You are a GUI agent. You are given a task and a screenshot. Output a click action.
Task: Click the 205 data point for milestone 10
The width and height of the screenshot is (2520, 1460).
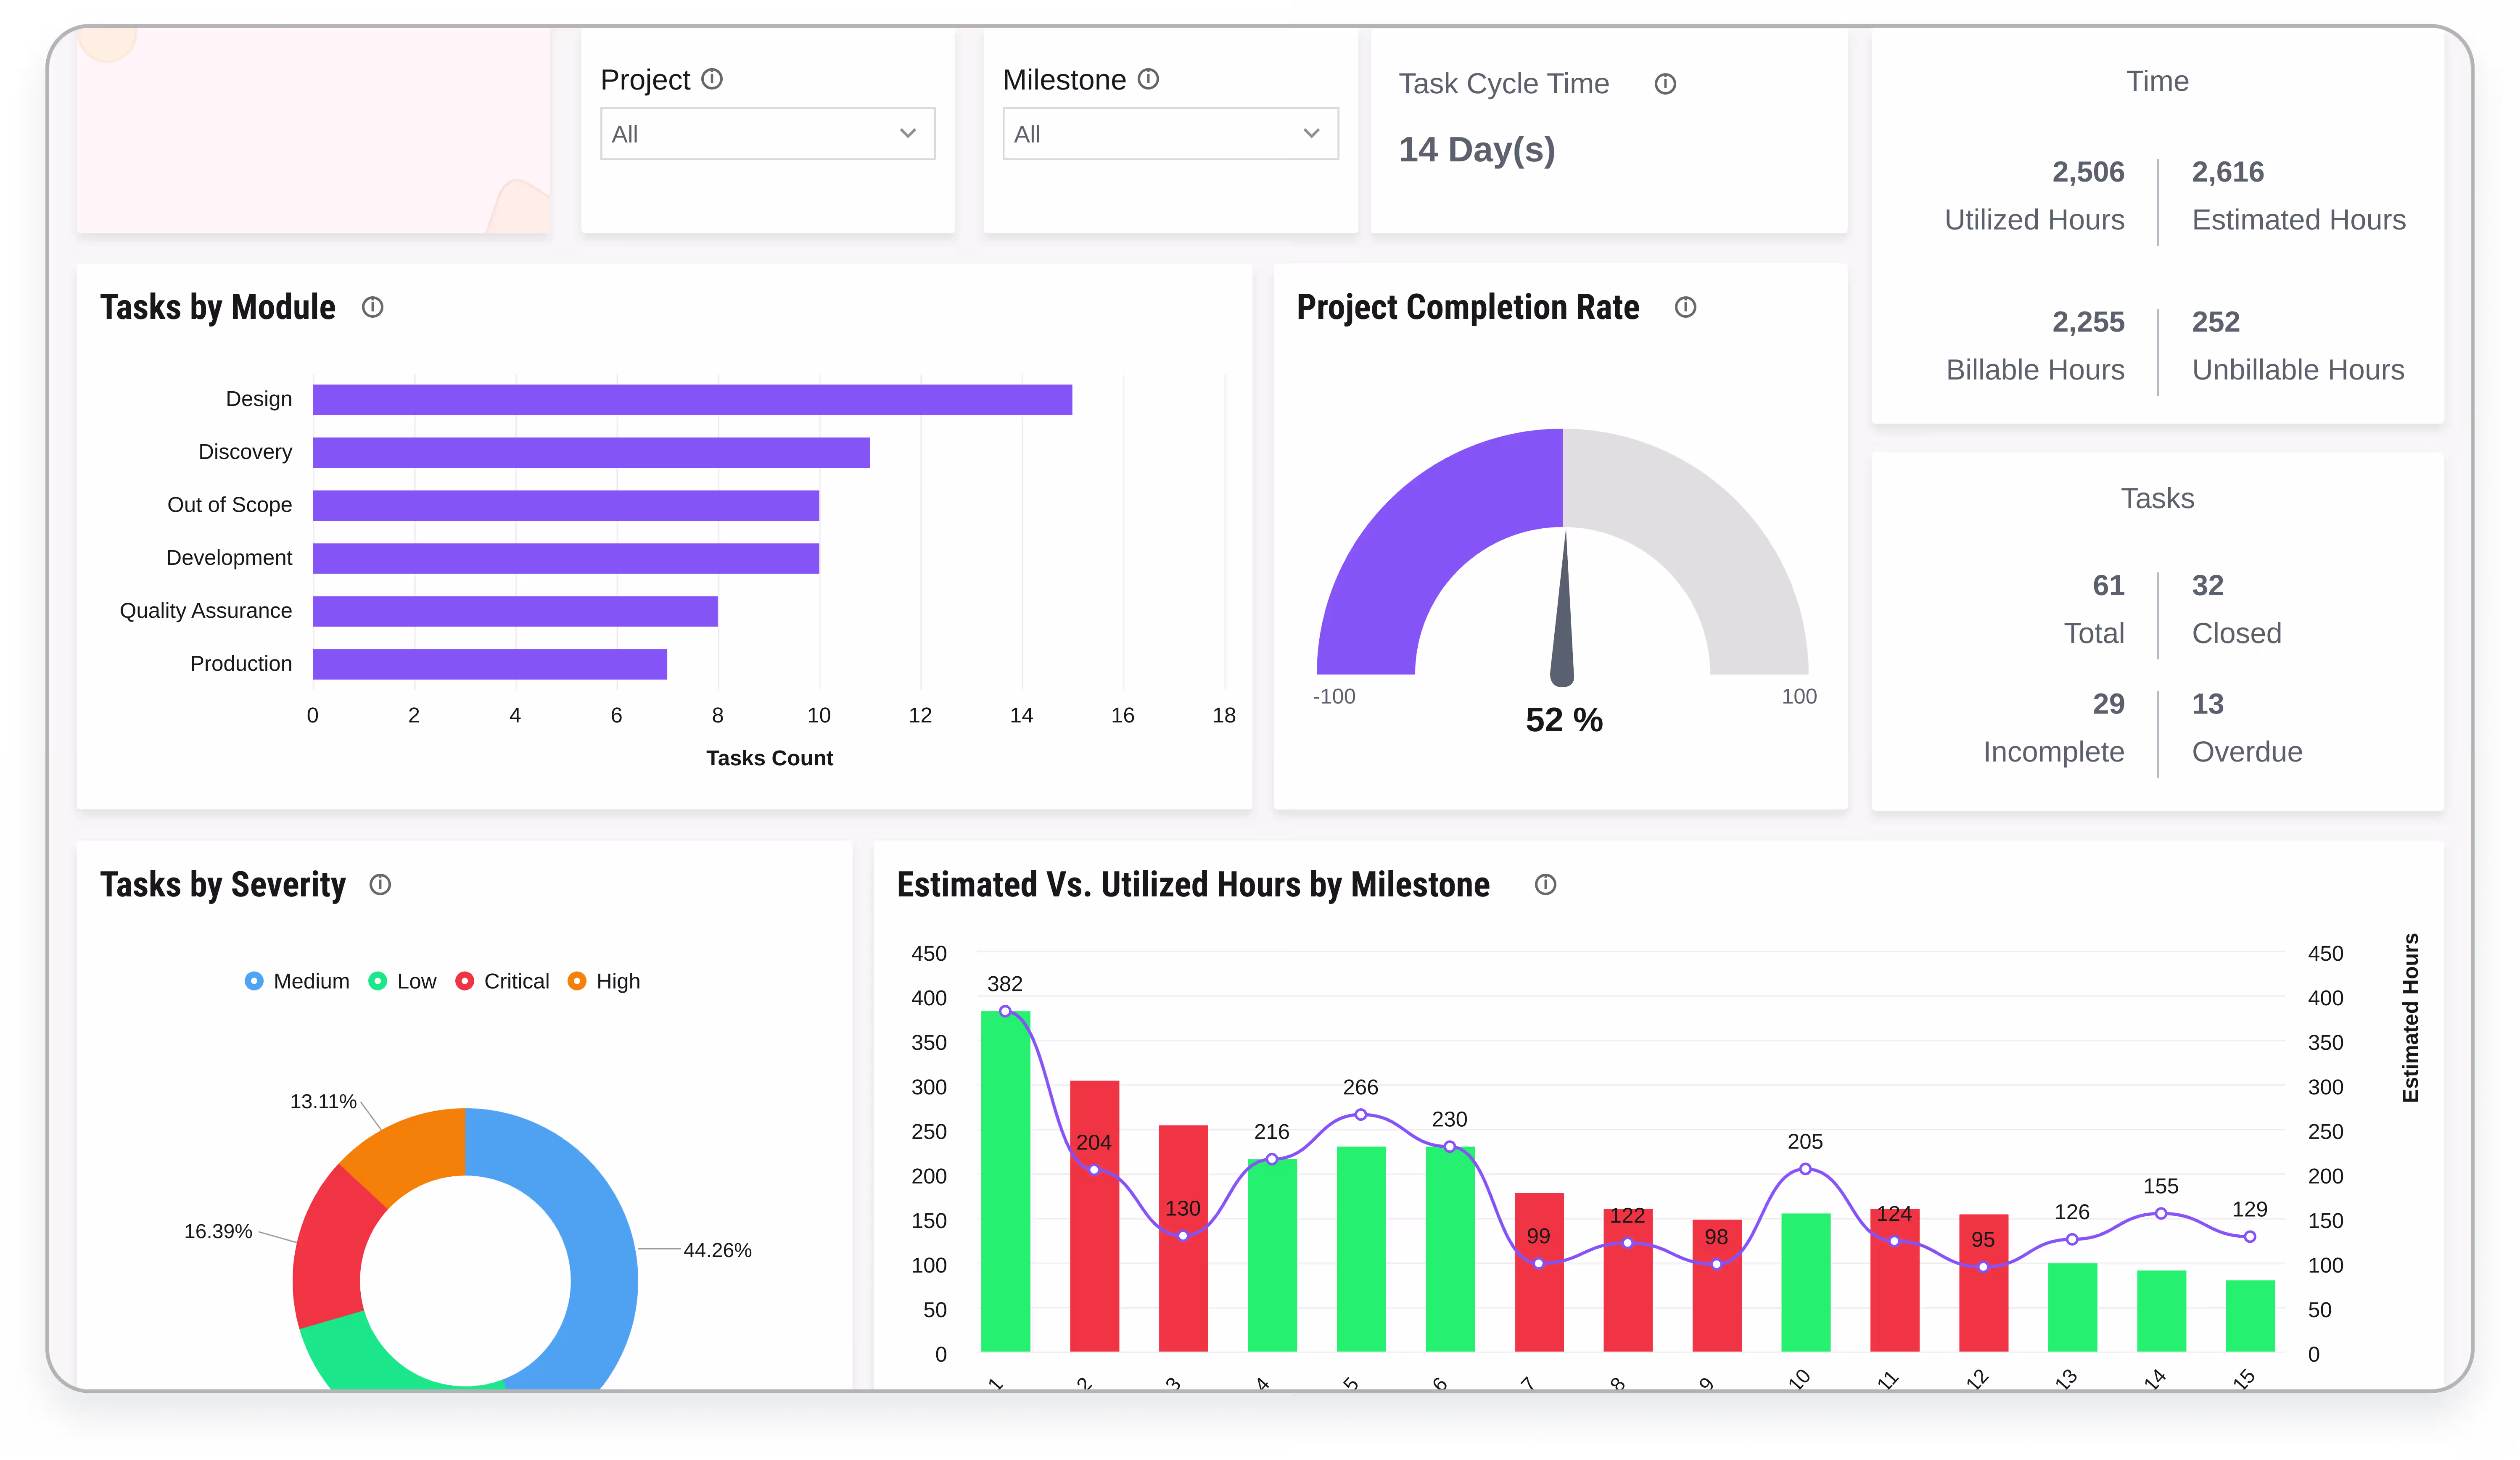(1805, 1169)
